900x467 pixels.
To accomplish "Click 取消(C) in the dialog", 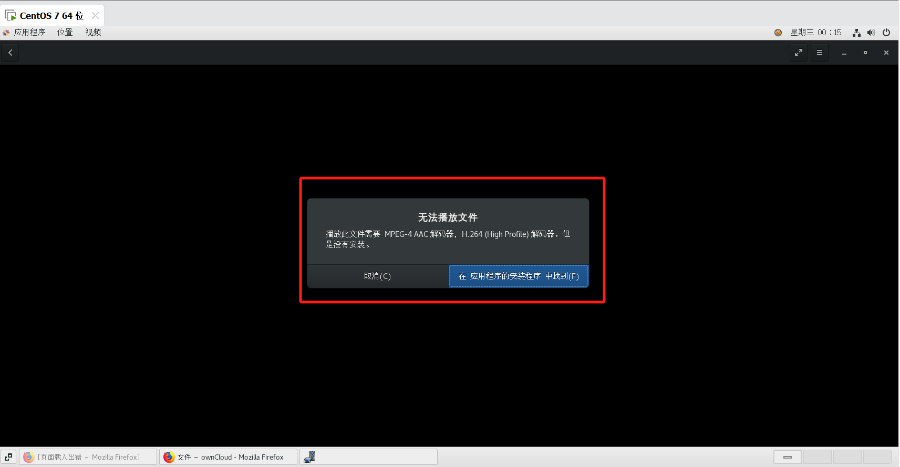I will click(x=378, y=276).
